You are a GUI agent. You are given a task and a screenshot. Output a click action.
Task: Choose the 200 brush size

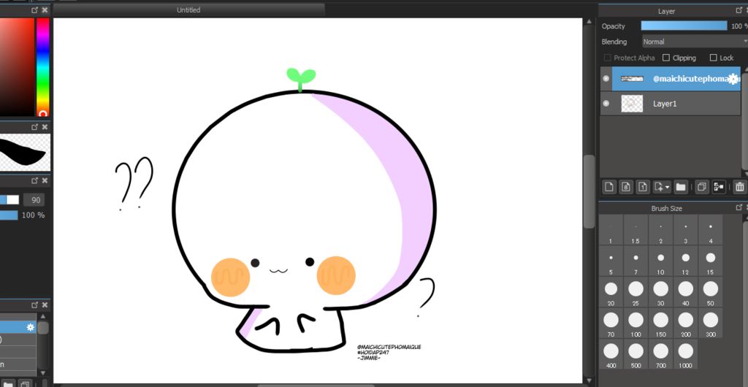point(685,323)
